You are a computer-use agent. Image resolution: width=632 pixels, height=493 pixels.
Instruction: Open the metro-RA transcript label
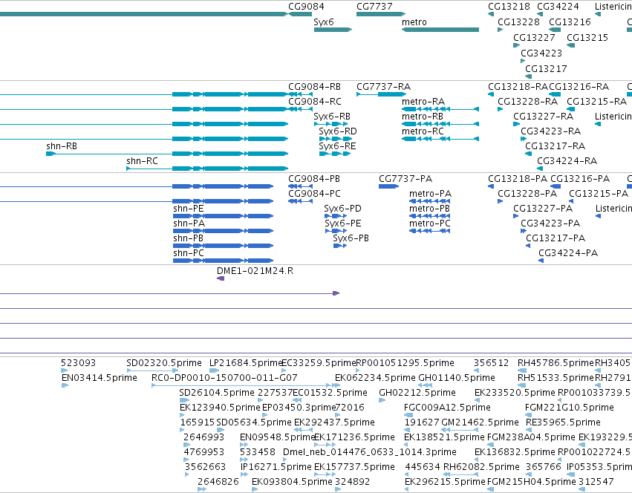click(x=423, y=102)
